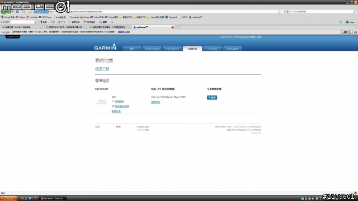
Task: Click the Google toolbar search field
Action: pos(22,22)
